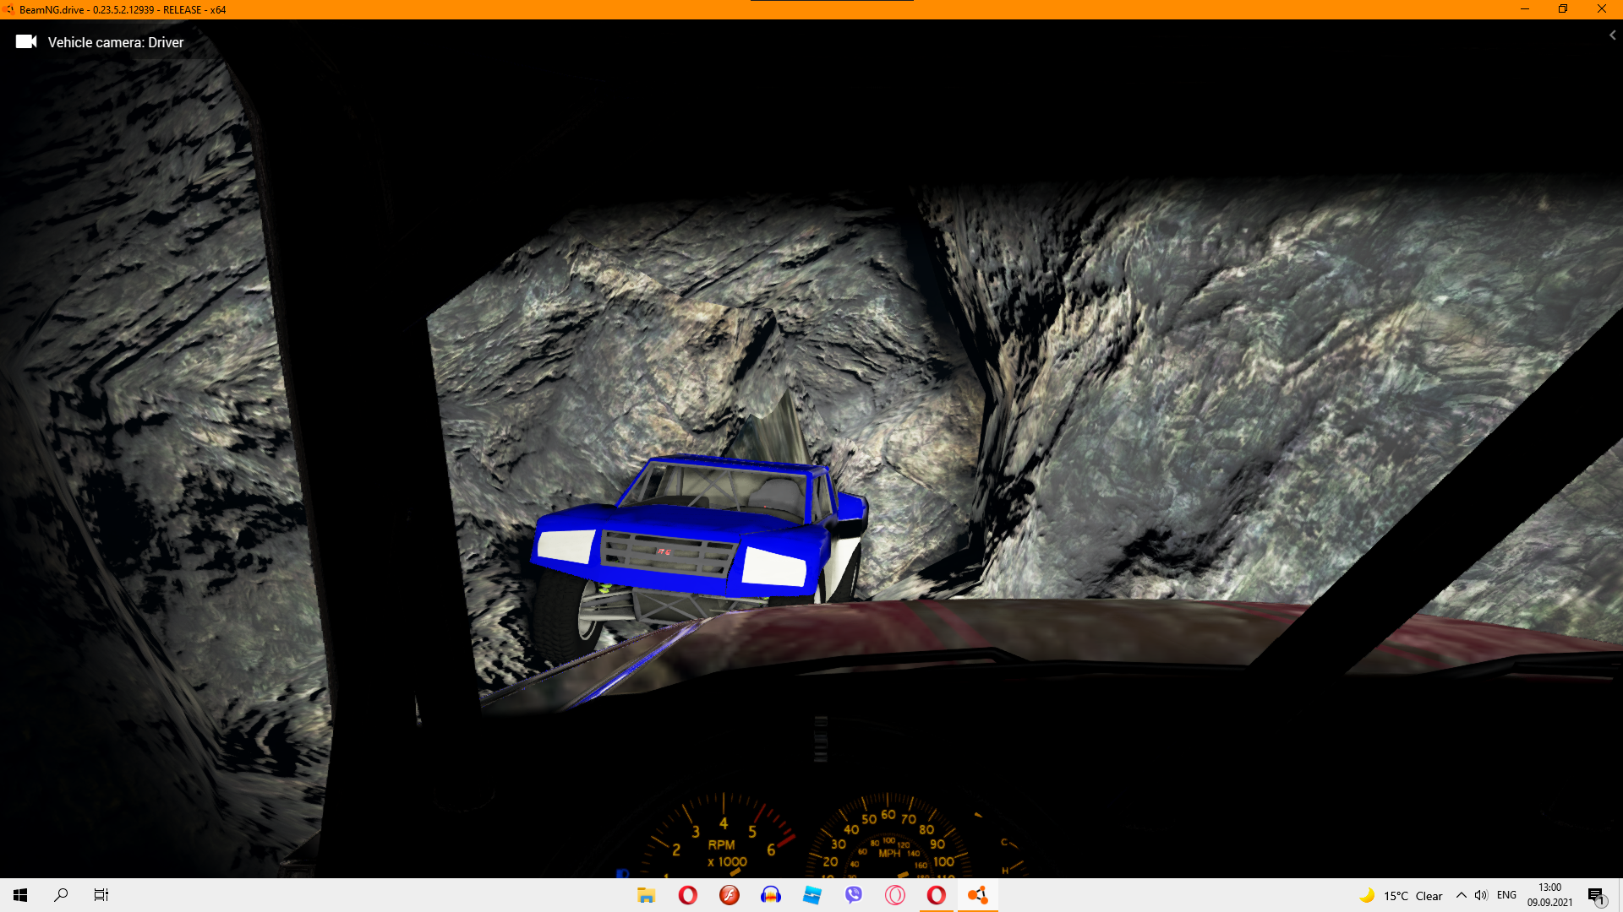The width and height of the screenshot is (1623, 912).
Task: Open the 15°C Clear weather widget
Action: tap(1401, 896)
